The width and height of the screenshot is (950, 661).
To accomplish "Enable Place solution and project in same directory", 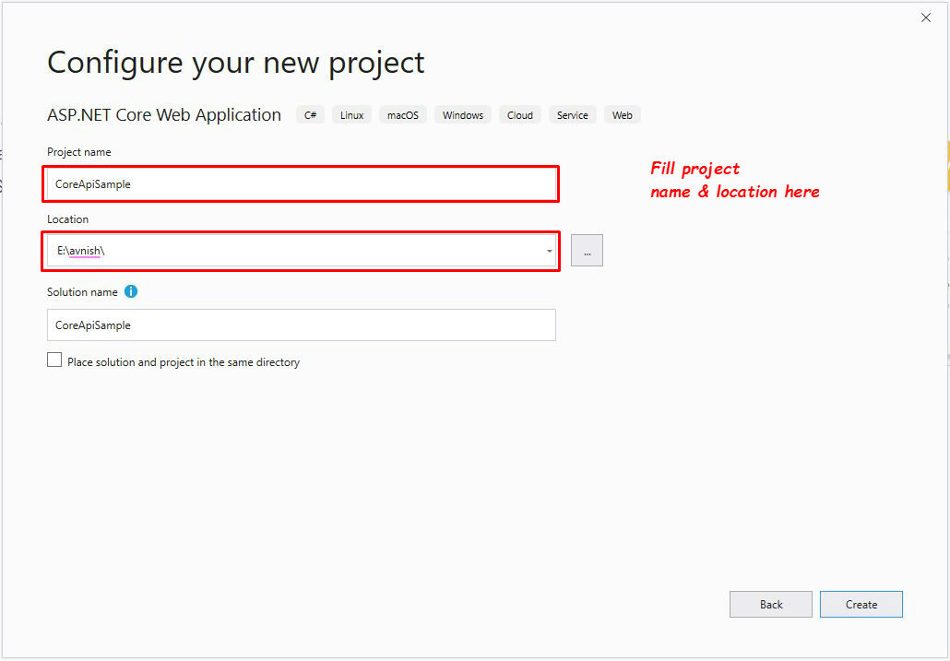I will pyautogui.click(x=54, y=360).
